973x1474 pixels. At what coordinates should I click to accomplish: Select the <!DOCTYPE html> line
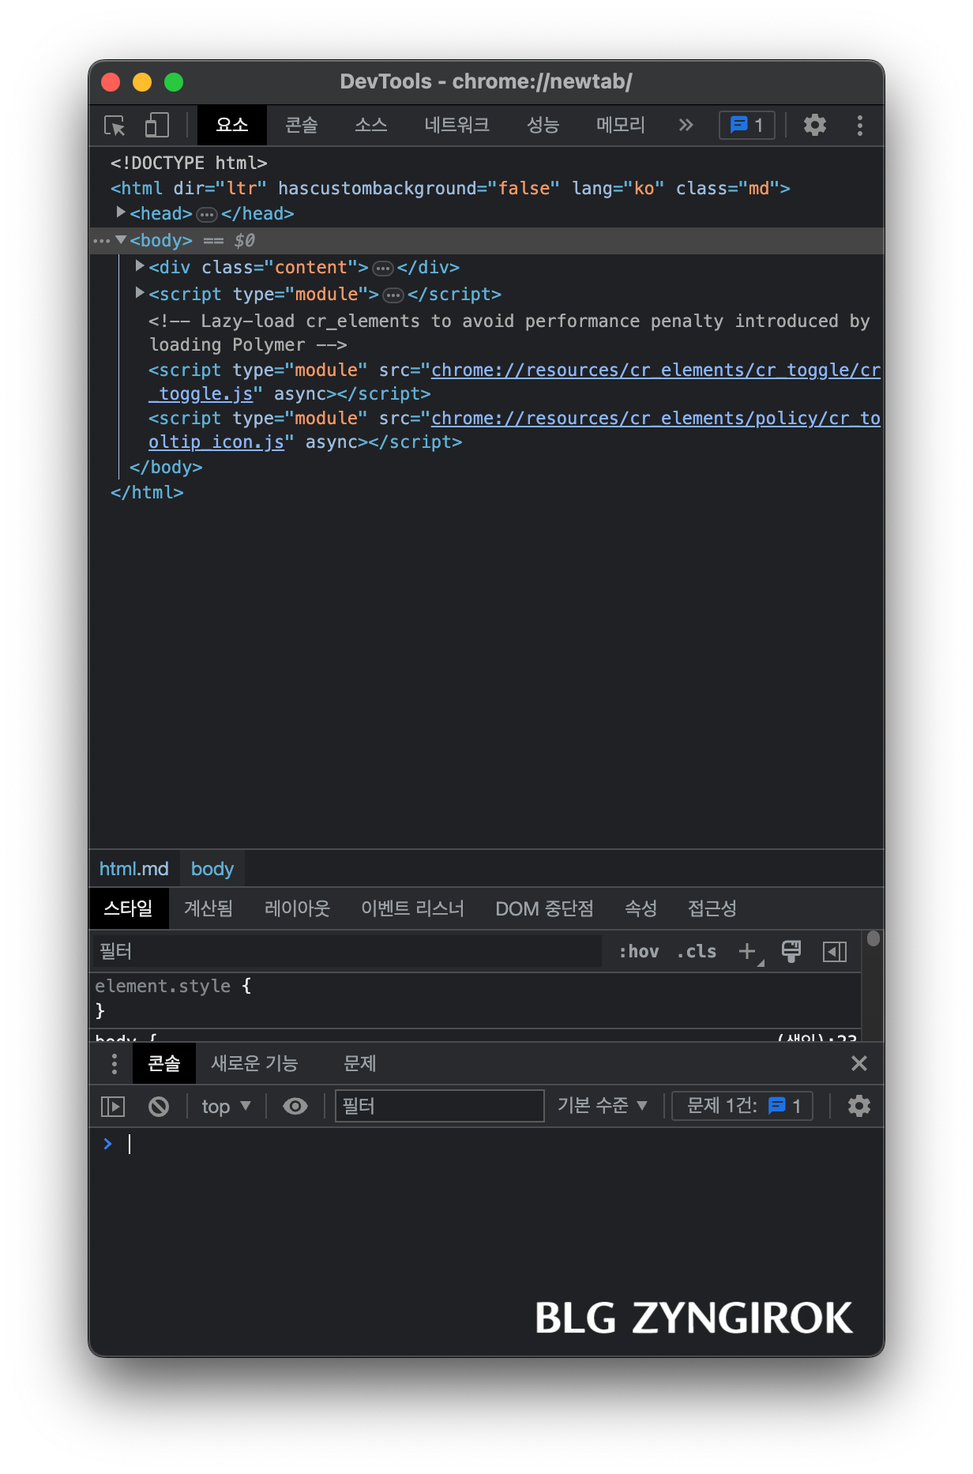pos(189,163)
